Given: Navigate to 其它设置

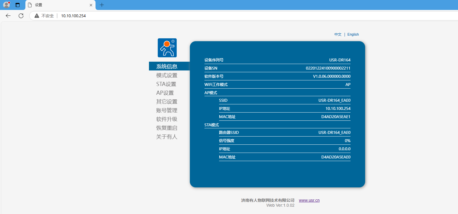Looking at the screenshot, I should (x=167, y=102).
